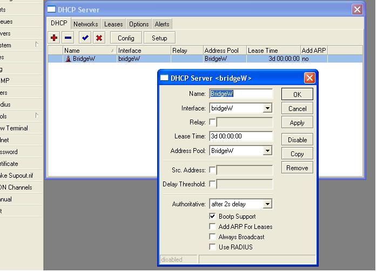The image size is (377, 272).
Task: Switch to the Options tab
Action: pyautogui.click(x=139, y=24)
